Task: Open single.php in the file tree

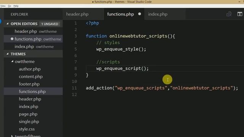Action: (29, 121)
